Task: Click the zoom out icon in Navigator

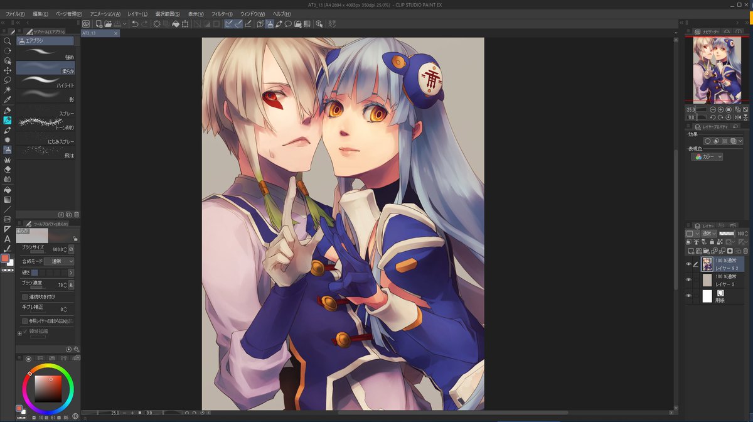Action: click(712, 109)
